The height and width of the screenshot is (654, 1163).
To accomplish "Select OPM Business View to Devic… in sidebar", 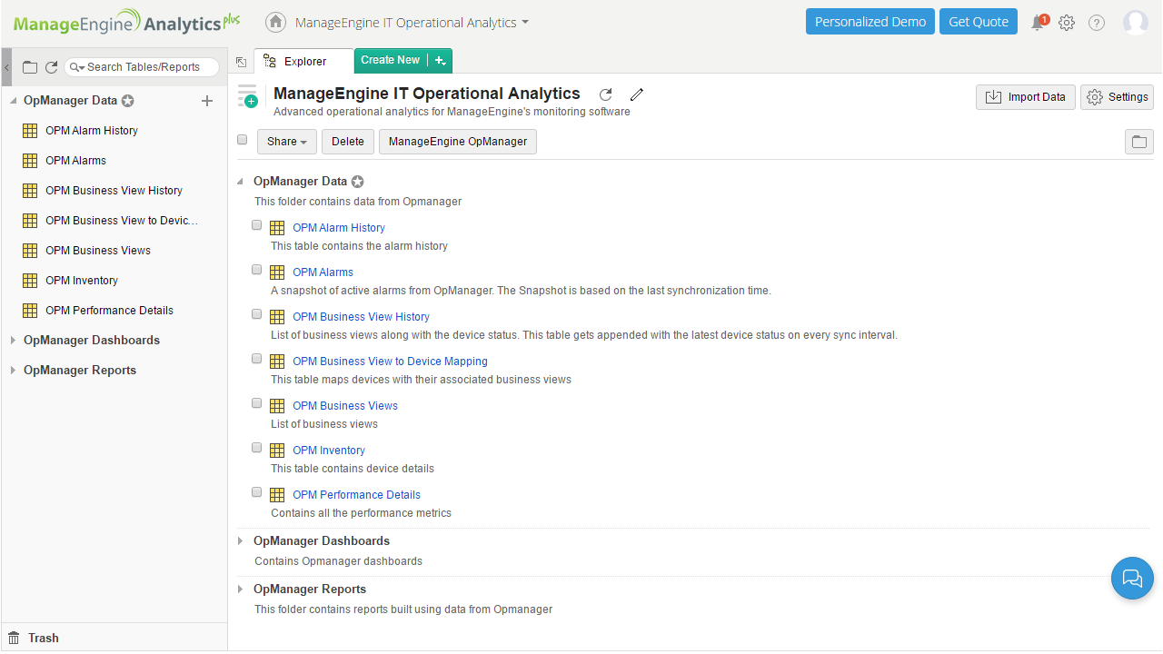I will [x=122, y=221].
